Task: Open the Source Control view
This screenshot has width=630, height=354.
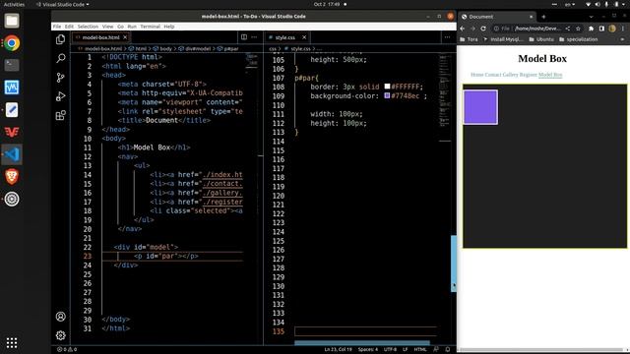Action: click(x=61, y=78)
